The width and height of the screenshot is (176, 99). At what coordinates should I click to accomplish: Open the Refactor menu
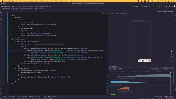(42, 1)
